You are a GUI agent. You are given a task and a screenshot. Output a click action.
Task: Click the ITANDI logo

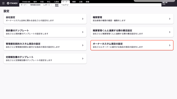pos(12,3)
